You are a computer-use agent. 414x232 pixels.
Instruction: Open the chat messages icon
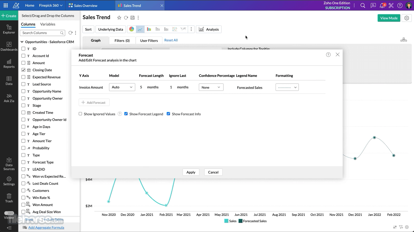(373, 6)
